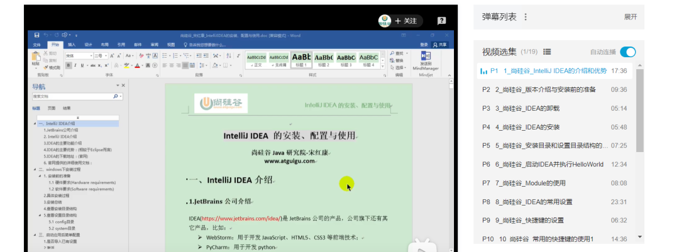Image resolution: width=679 pixels, height=252 pixels.
Task: Click the text highlight color button
Action: [x=126, y=65]
